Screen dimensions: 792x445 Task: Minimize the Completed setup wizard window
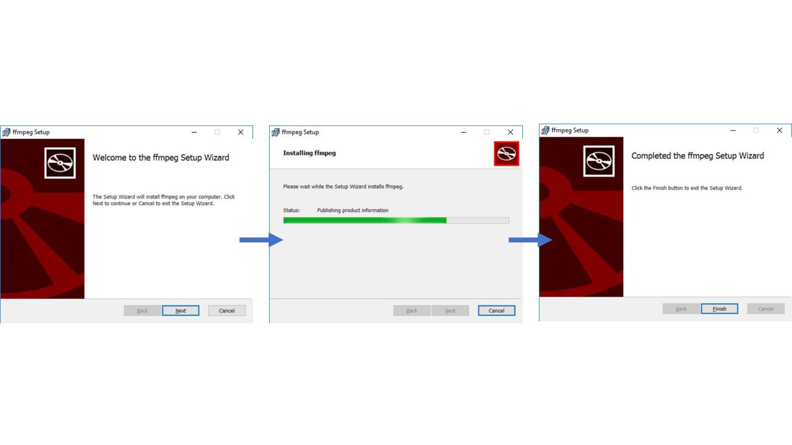[x=733, y=130]
